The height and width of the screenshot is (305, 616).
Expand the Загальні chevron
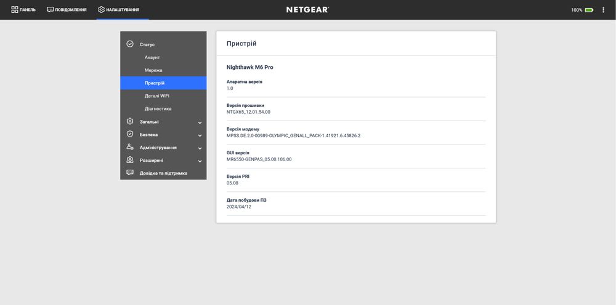[x=200, y=123]
